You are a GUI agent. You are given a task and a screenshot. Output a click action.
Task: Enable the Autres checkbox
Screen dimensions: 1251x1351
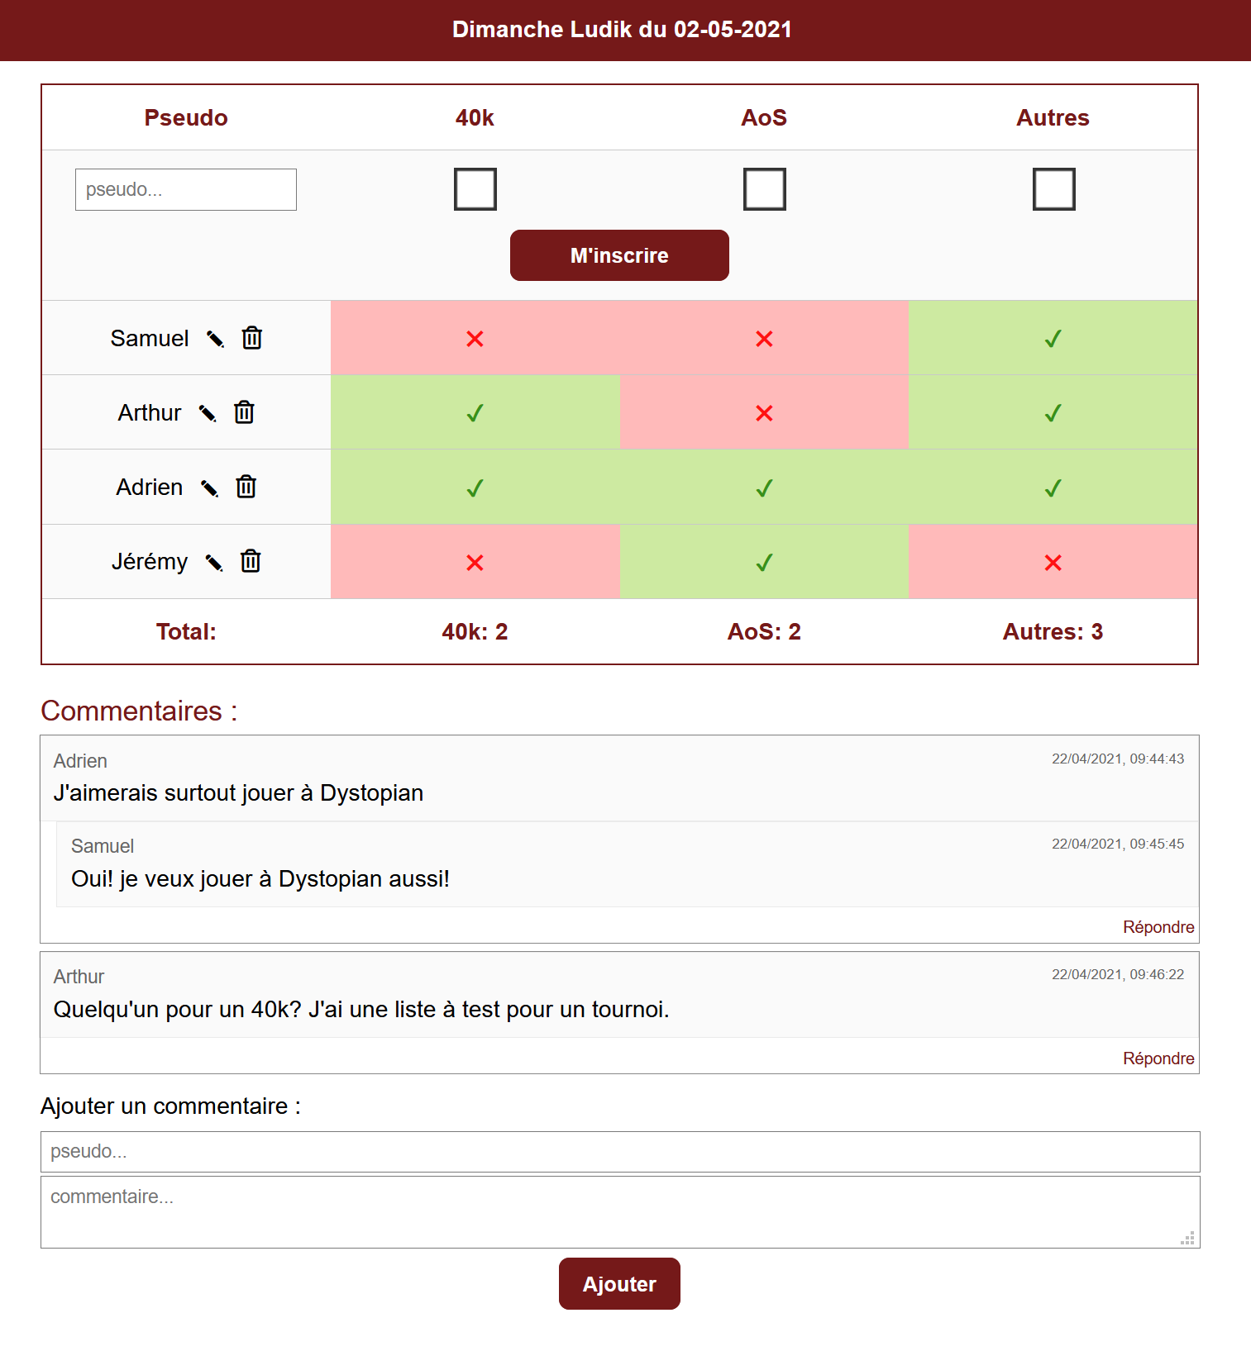[x=1054, y=189]
